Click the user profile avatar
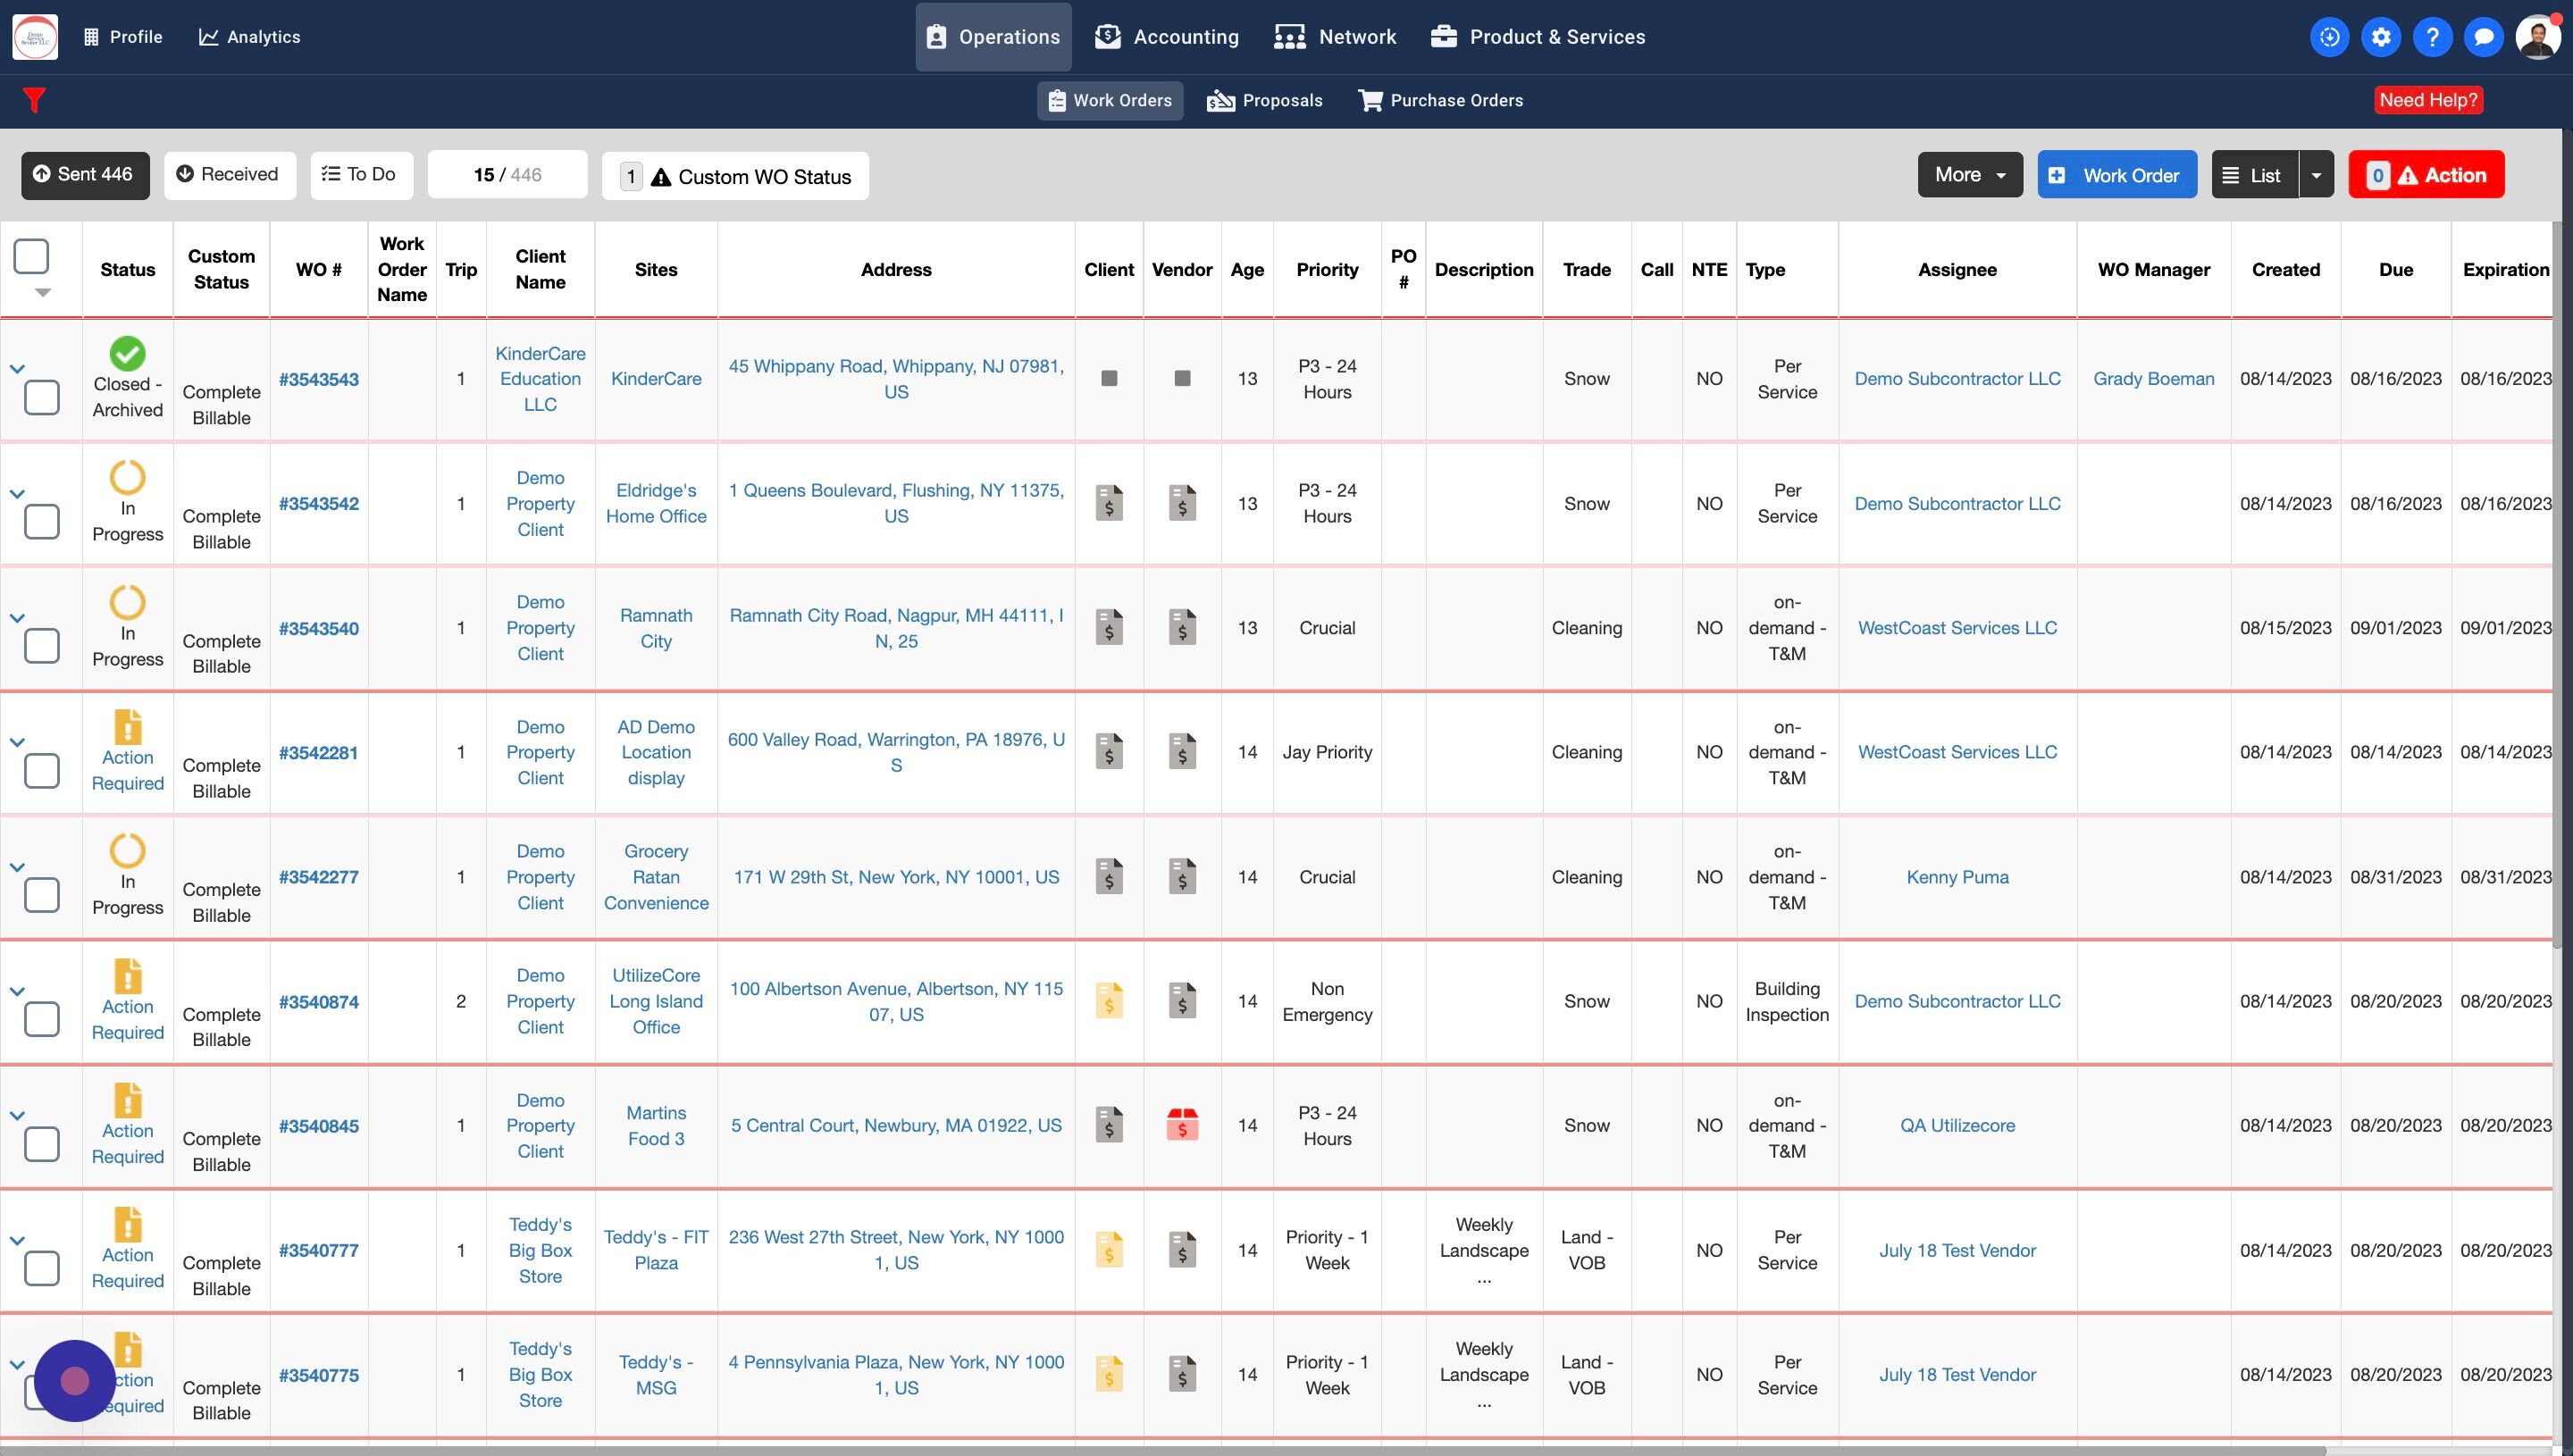 coord(2537,37)
